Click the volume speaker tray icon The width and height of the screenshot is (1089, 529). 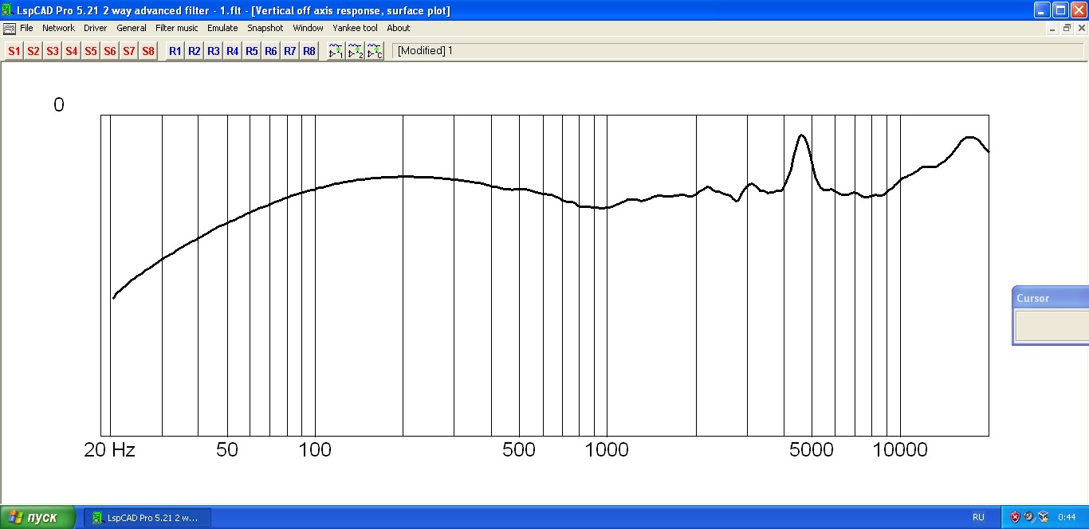[x=1029, y=517]
